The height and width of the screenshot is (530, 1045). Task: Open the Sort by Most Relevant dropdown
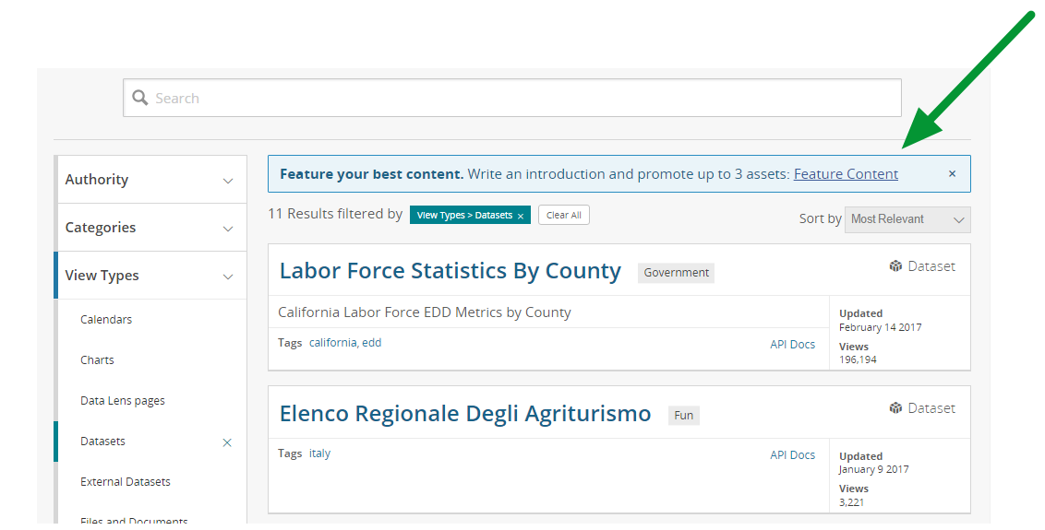[907, 219]
